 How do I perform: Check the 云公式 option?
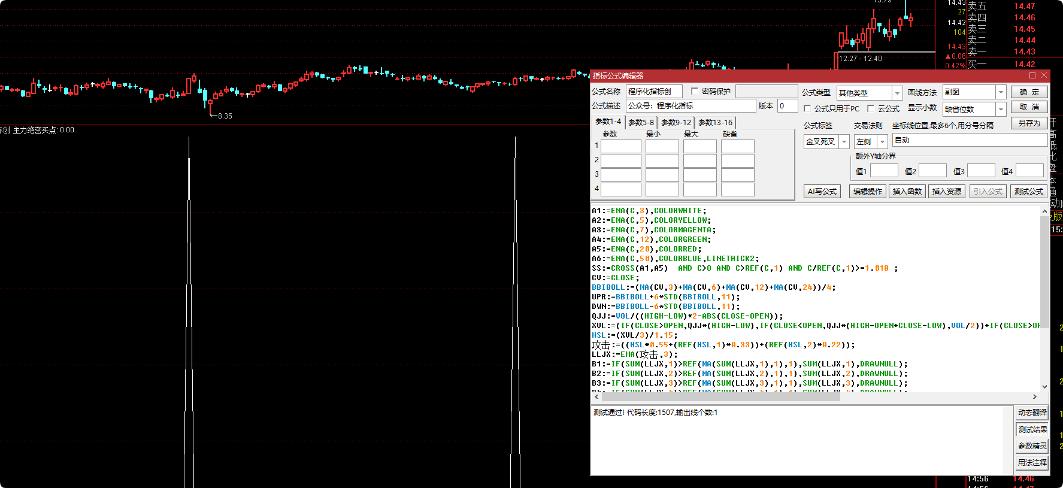871,108
